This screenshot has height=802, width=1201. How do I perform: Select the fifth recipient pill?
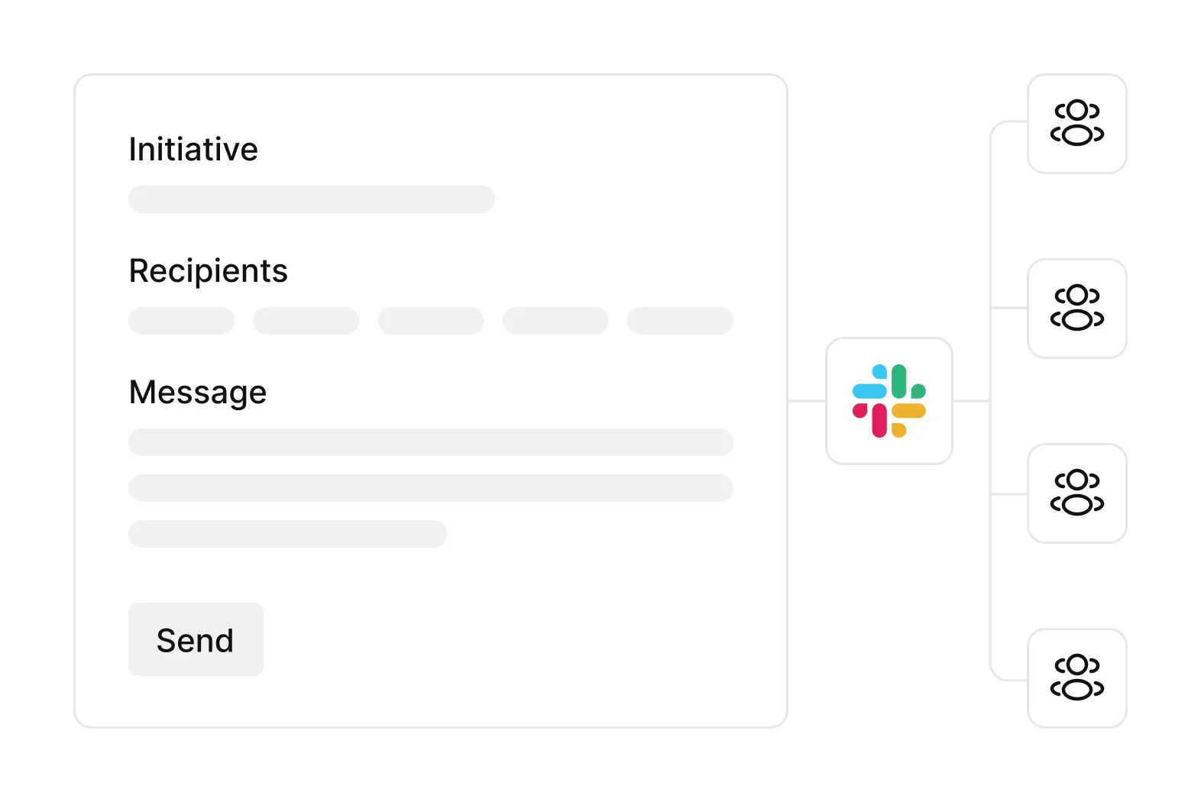click(680, 321)
